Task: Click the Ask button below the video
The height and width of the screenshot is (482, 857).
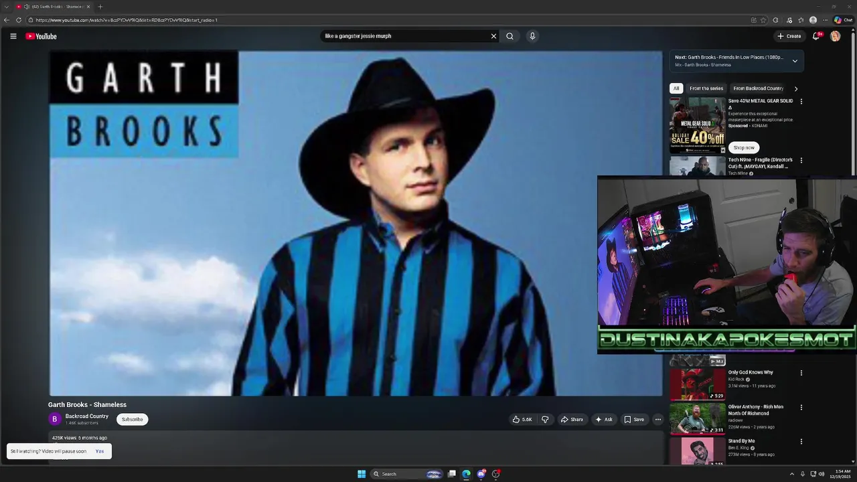Action: coord(603,420)
